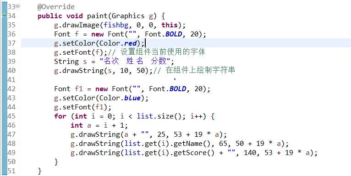The height and width of the screenshot is (176, 351).
Task: Click Graphics parameter type on line 34
Action: click(x=128, y=16)
